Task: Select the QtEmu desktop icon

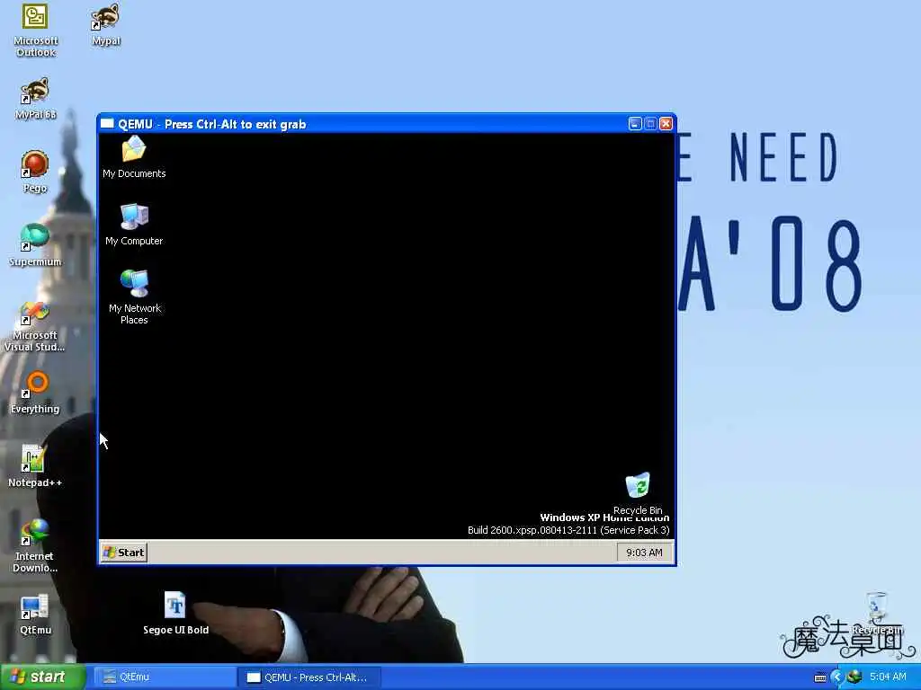Action: pyautogui.click(x=35, y=615)
